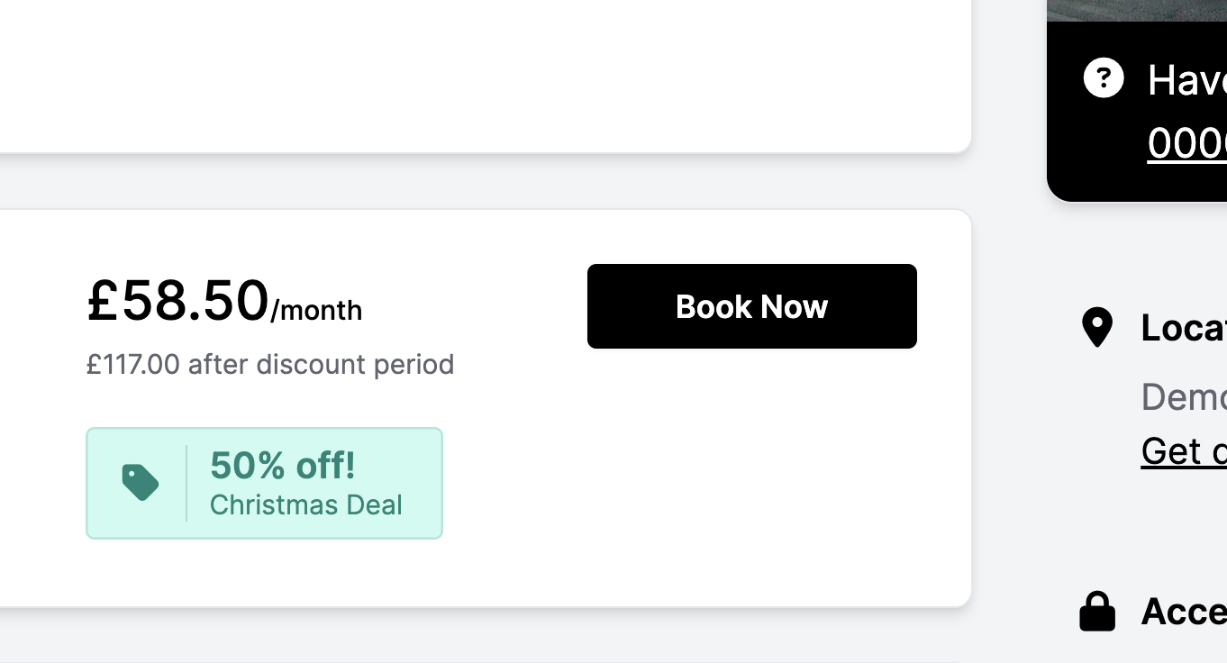Click the Access heading beside the padlock

1183,613
